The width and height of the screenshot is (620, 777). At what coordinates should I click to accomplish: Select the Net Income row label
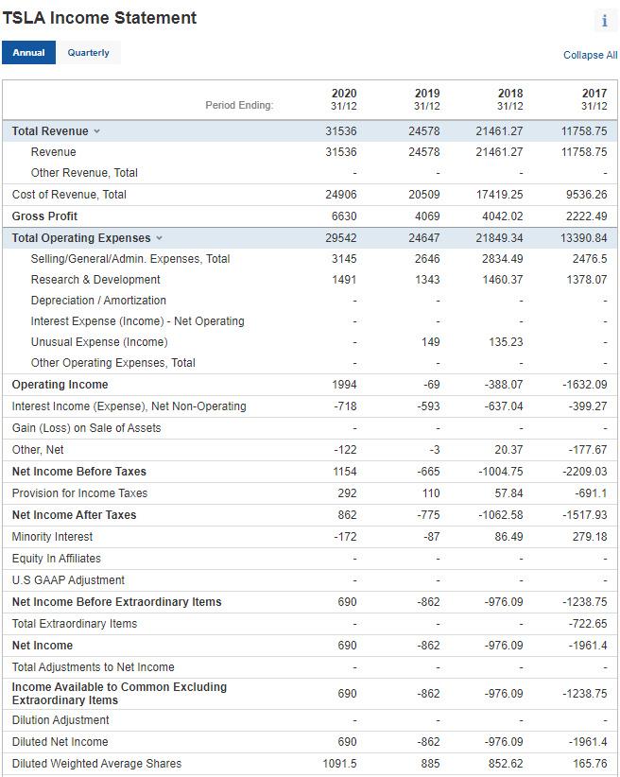pyautogui.click(x=43, y=647)
